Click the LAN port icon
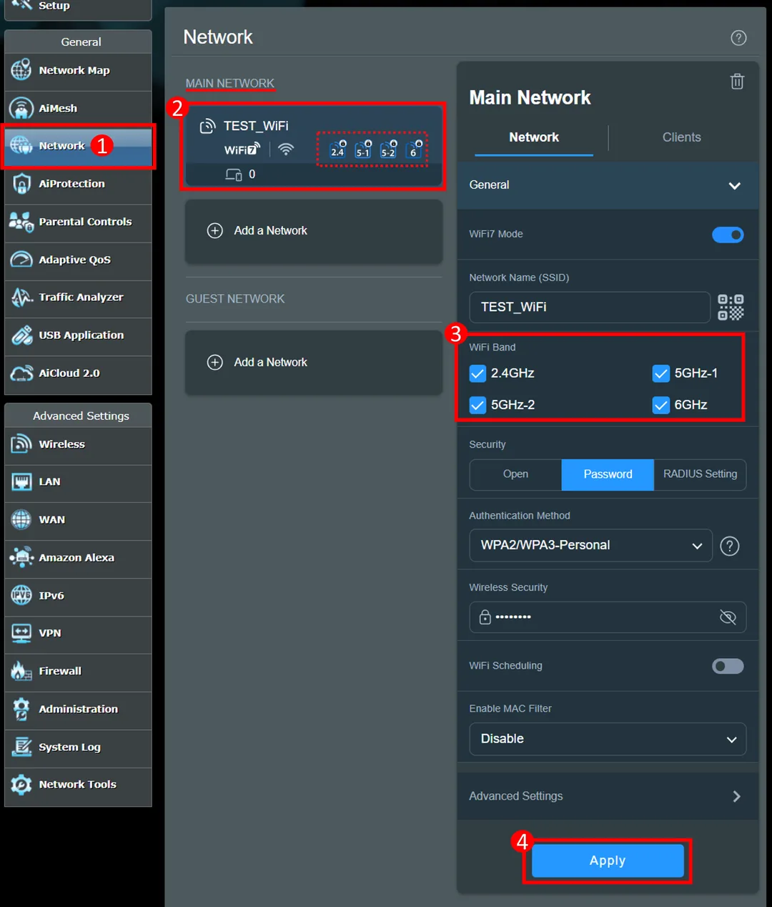The image size is (772, 907). coord(21,482)
